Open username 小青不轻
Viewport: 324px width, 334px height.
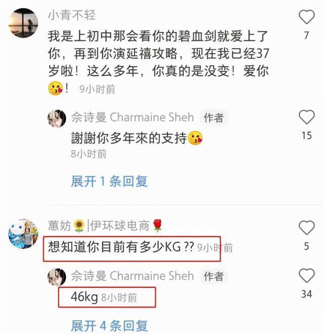72,15
